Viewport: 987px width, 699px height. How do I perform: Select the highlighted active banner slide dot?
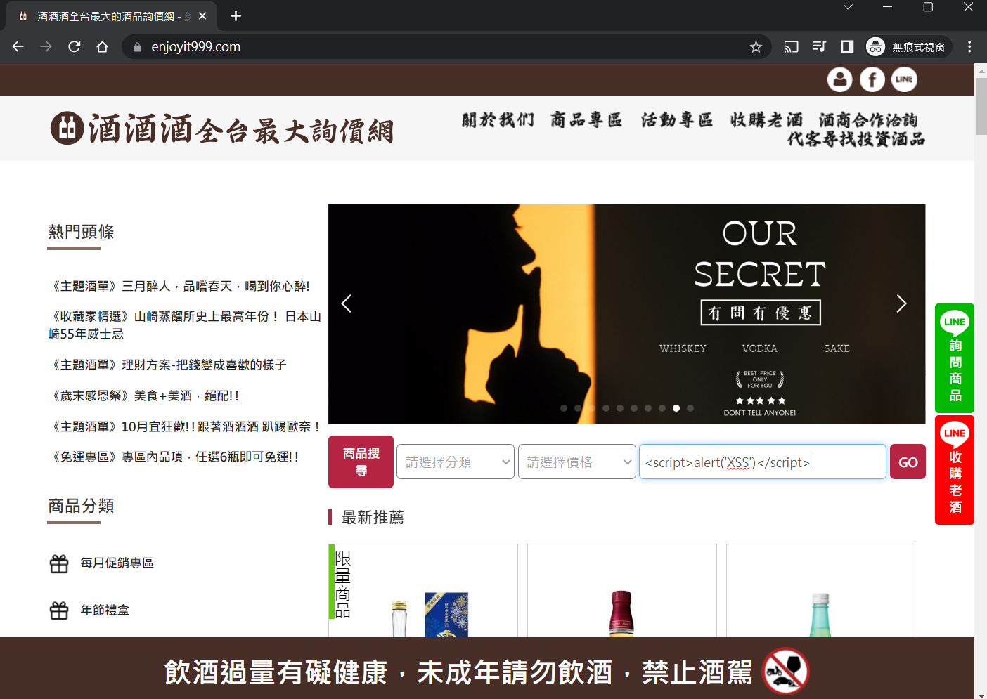[x=676, y=408]
